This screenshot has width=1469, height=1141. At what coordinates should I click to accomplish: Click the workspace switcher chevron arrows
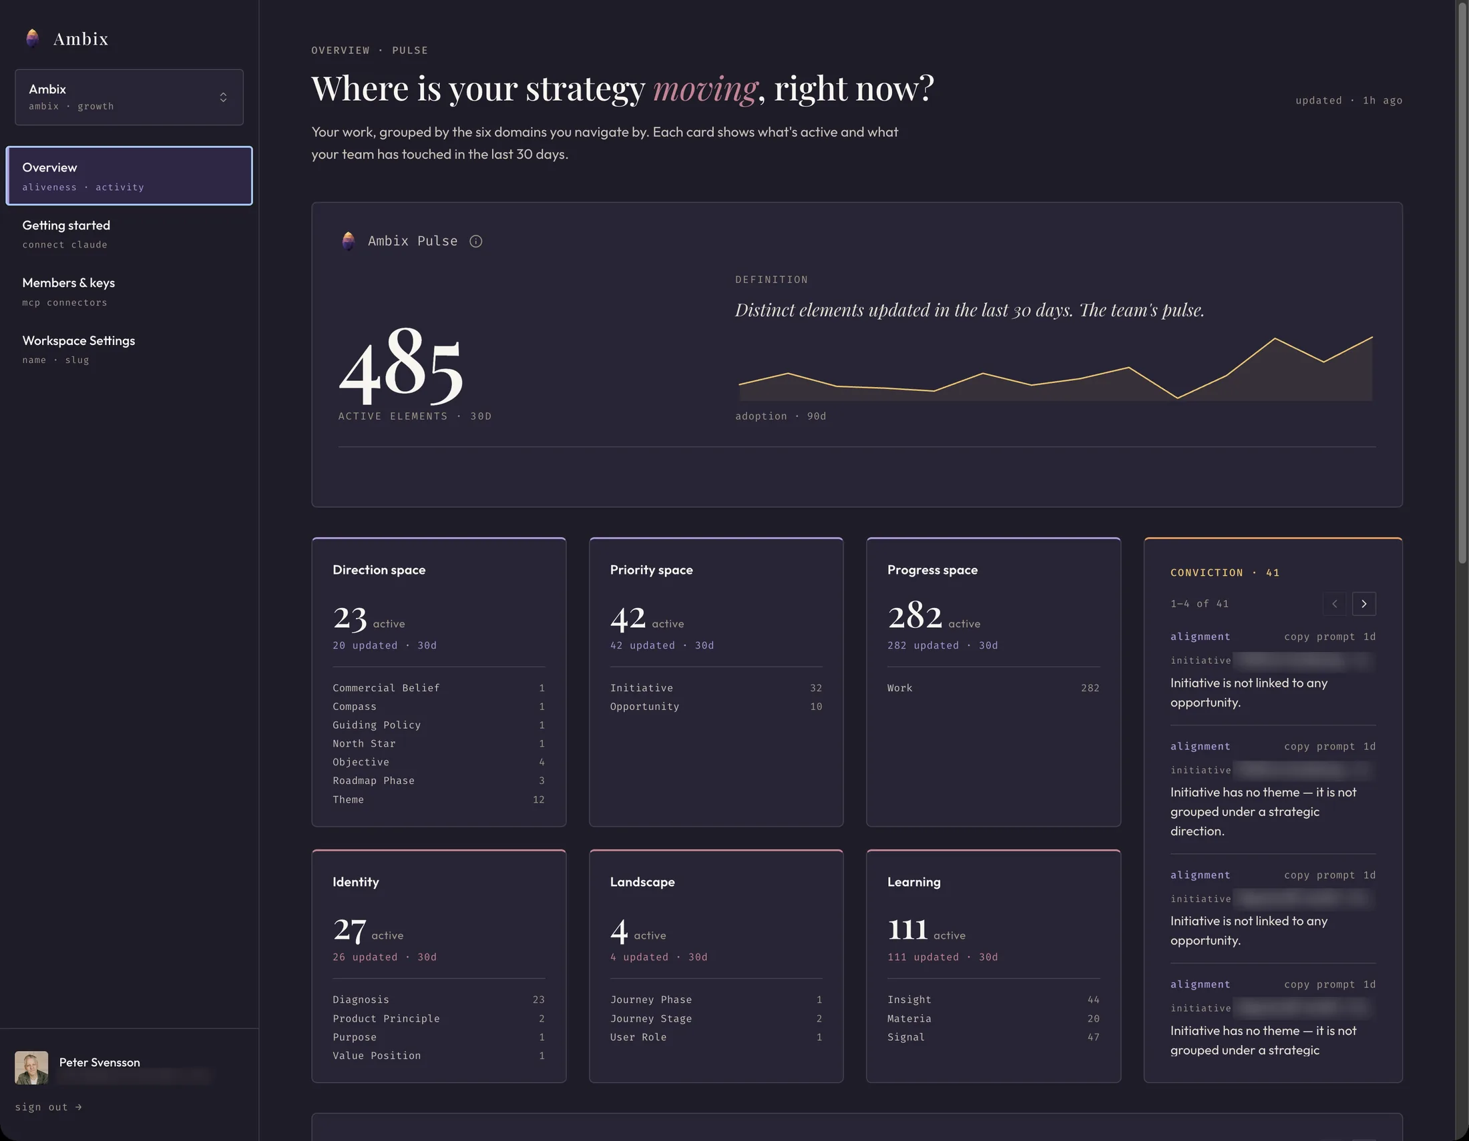coord(223,97)
